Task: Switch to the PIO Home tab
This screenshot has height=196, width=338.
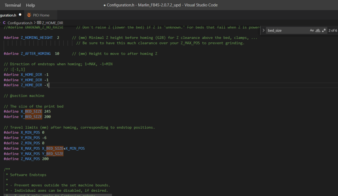Action: tap(41, 15)
